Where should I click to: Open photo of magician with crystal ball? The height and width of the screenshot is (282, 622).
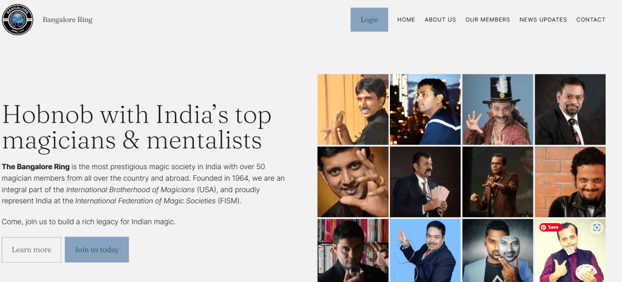(x=353, y=250)
